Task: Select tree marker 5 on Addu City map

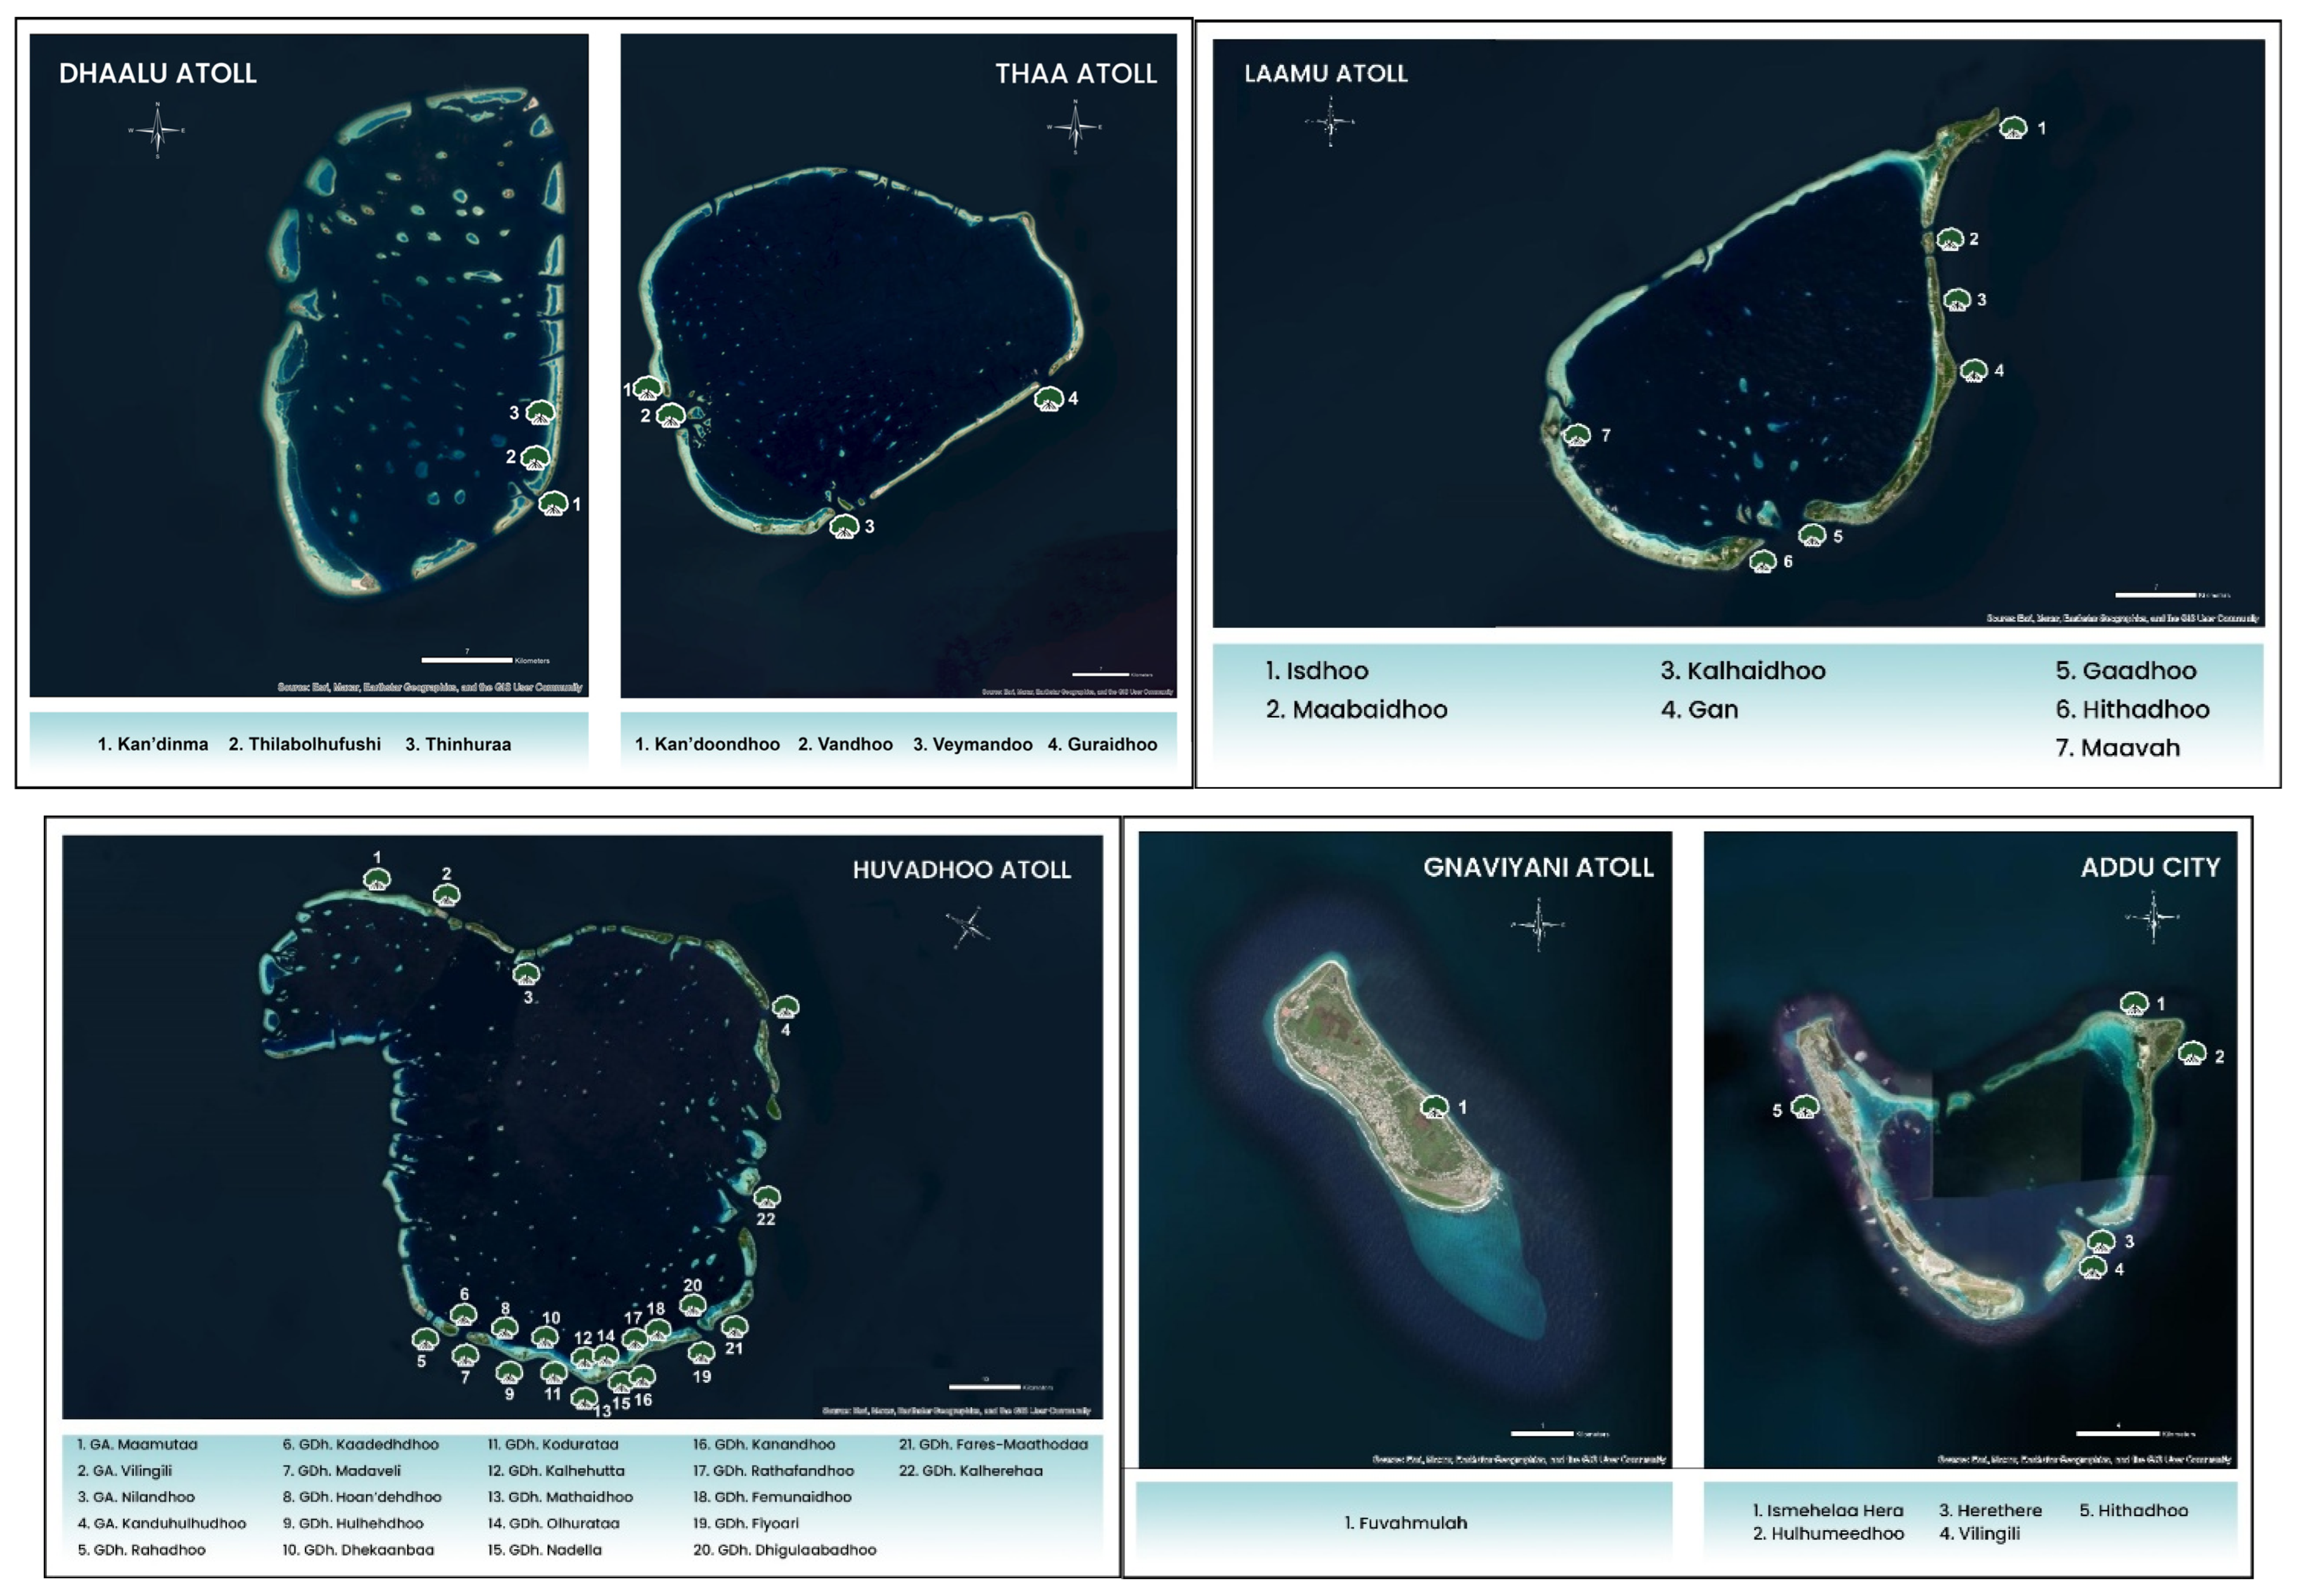Action: coord(1804,1107)
